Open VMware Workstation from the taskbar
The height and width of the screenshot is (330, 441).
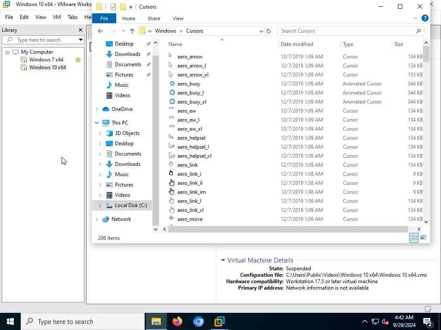click(x=219, y=321)
